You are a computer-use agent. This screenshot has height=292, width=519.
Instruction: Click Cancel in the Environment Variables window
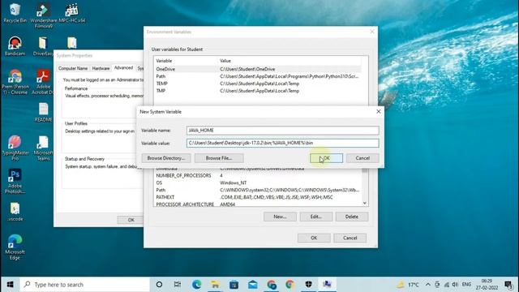coord(350,238)
